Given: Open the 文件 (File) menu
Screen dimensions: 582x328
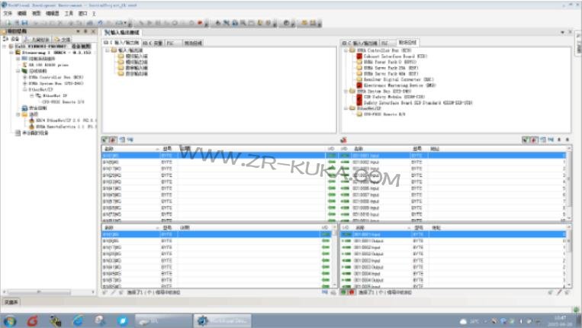Looking at the screenshot, I should (8, 14).
